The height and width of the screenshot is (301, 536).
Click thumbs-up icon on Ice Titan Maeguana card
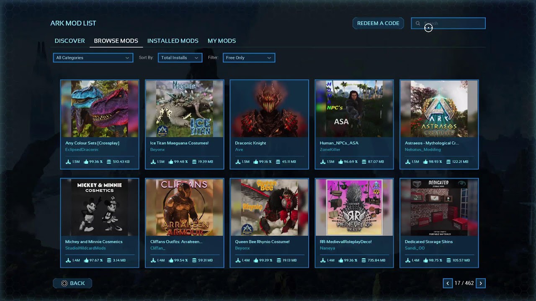171,162
